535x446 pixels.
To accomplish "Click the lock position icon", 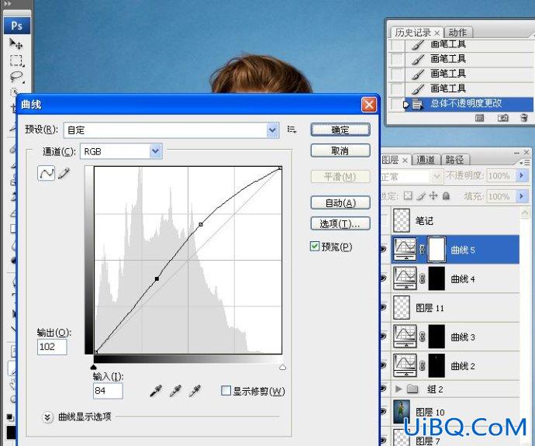I will [x=433, y=196].
